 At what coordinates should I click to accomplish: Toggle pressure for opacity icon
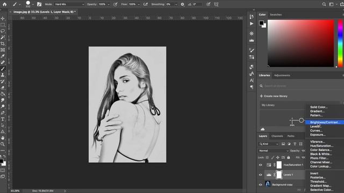115,4
